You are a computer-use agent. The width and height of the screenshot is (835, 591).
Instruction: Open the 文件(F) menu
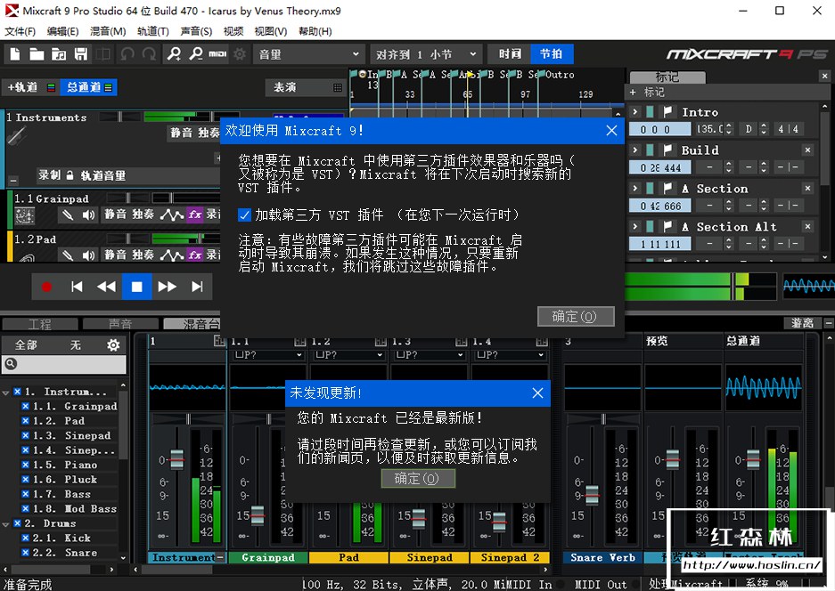pyautogui.click(x=20, y=31)
